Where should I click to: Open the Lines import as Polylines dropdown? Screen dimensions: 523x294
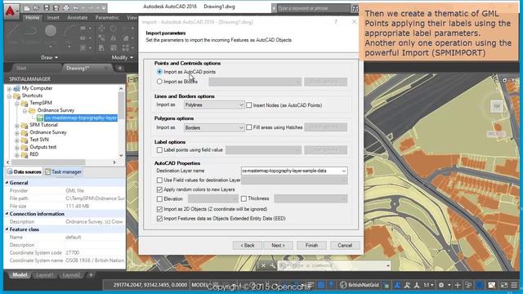214,105
